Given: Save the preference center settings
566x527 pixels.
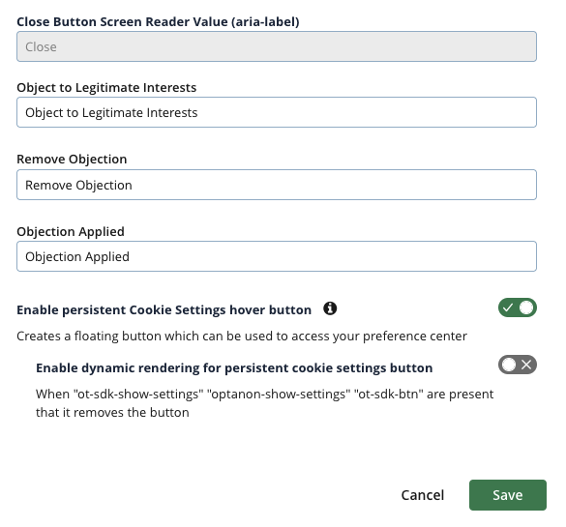Looking at the screenshot, I should click(508, 495).
